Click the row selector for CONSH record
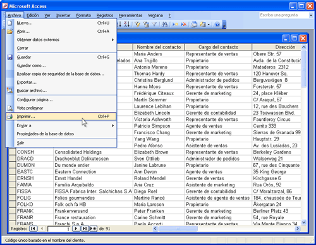 [x=13, y=152]
